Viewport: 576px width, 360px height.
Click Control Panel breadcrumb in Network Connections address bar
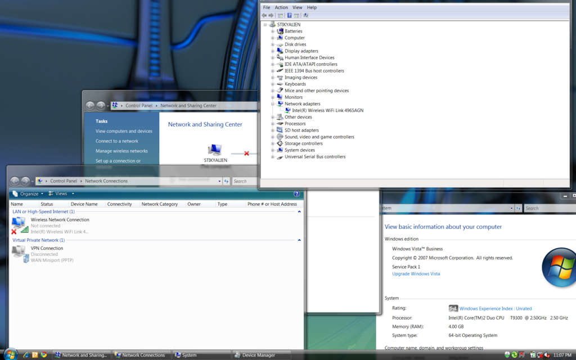(x=64, y=181)
